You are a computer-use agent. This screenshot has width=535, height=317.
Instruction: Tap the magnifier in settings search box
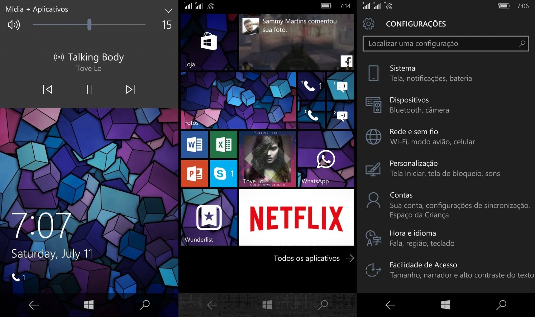(522, 43)
